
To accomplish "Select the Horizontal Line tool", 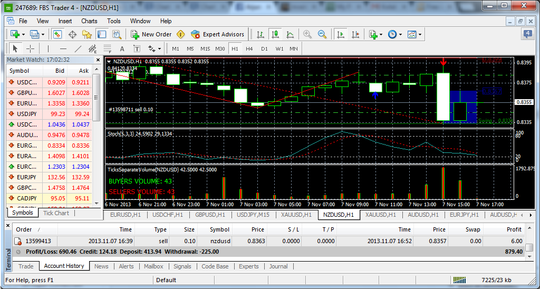I will (x=63, y=49).
